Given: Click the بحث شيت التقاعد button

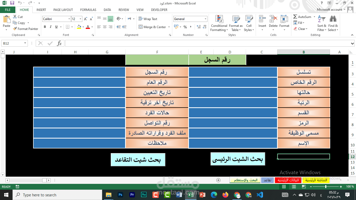Looking at the screenshot, I should coord(138,160).
